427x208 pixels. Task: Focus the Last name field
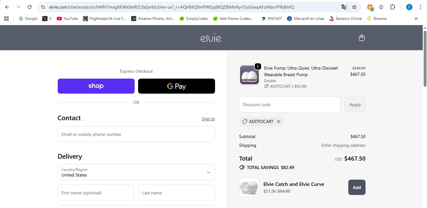point(176,193)
